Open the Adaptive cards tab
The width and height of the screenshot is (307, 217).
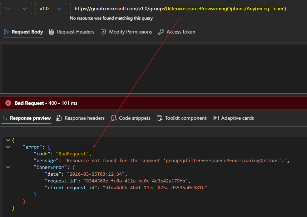pos(233,118)
